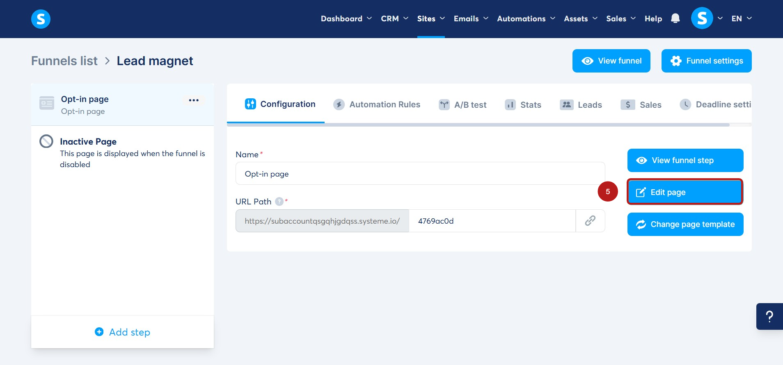Click the URL Path slug input field

tap(492, 221)
